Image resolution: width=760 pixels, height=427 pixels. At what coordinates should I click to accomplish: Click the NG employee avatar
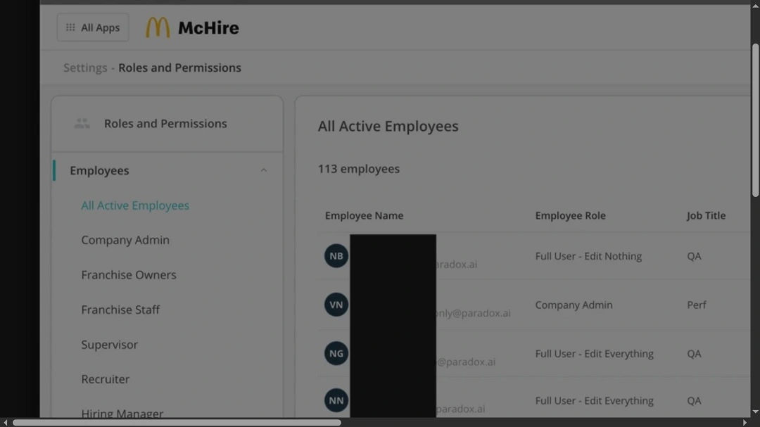tap(336, 354)
